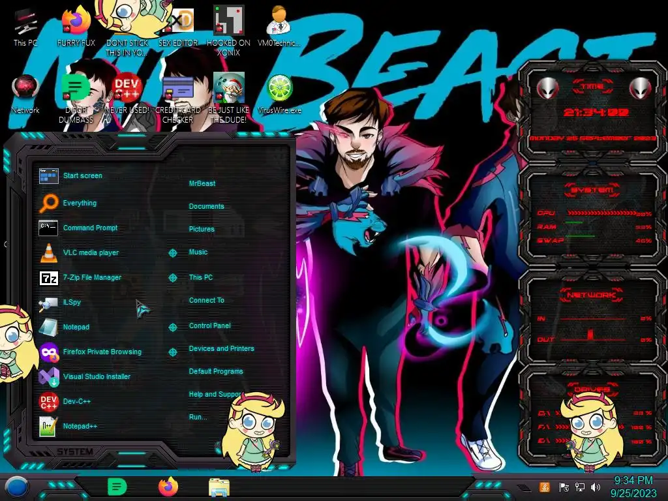Open the SEX EDITOR desktop shortcut
Viewport: 668px width, 501px height.
click(178, 27)
